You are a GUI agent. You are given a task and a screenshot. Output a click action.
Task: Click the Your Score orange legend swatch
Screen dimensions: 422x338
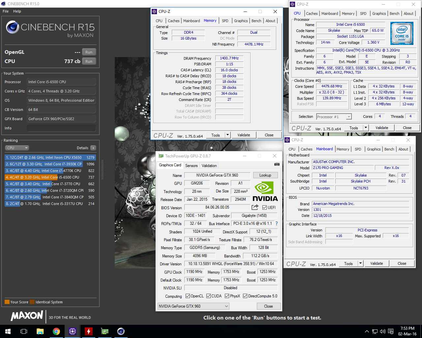coord(7,302)
